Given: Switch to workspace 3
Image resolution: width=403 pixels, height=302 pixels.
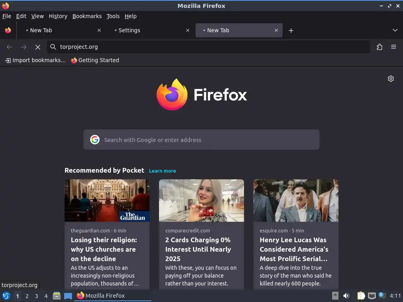Looking at the screenshot, I should tap(37, 296).
